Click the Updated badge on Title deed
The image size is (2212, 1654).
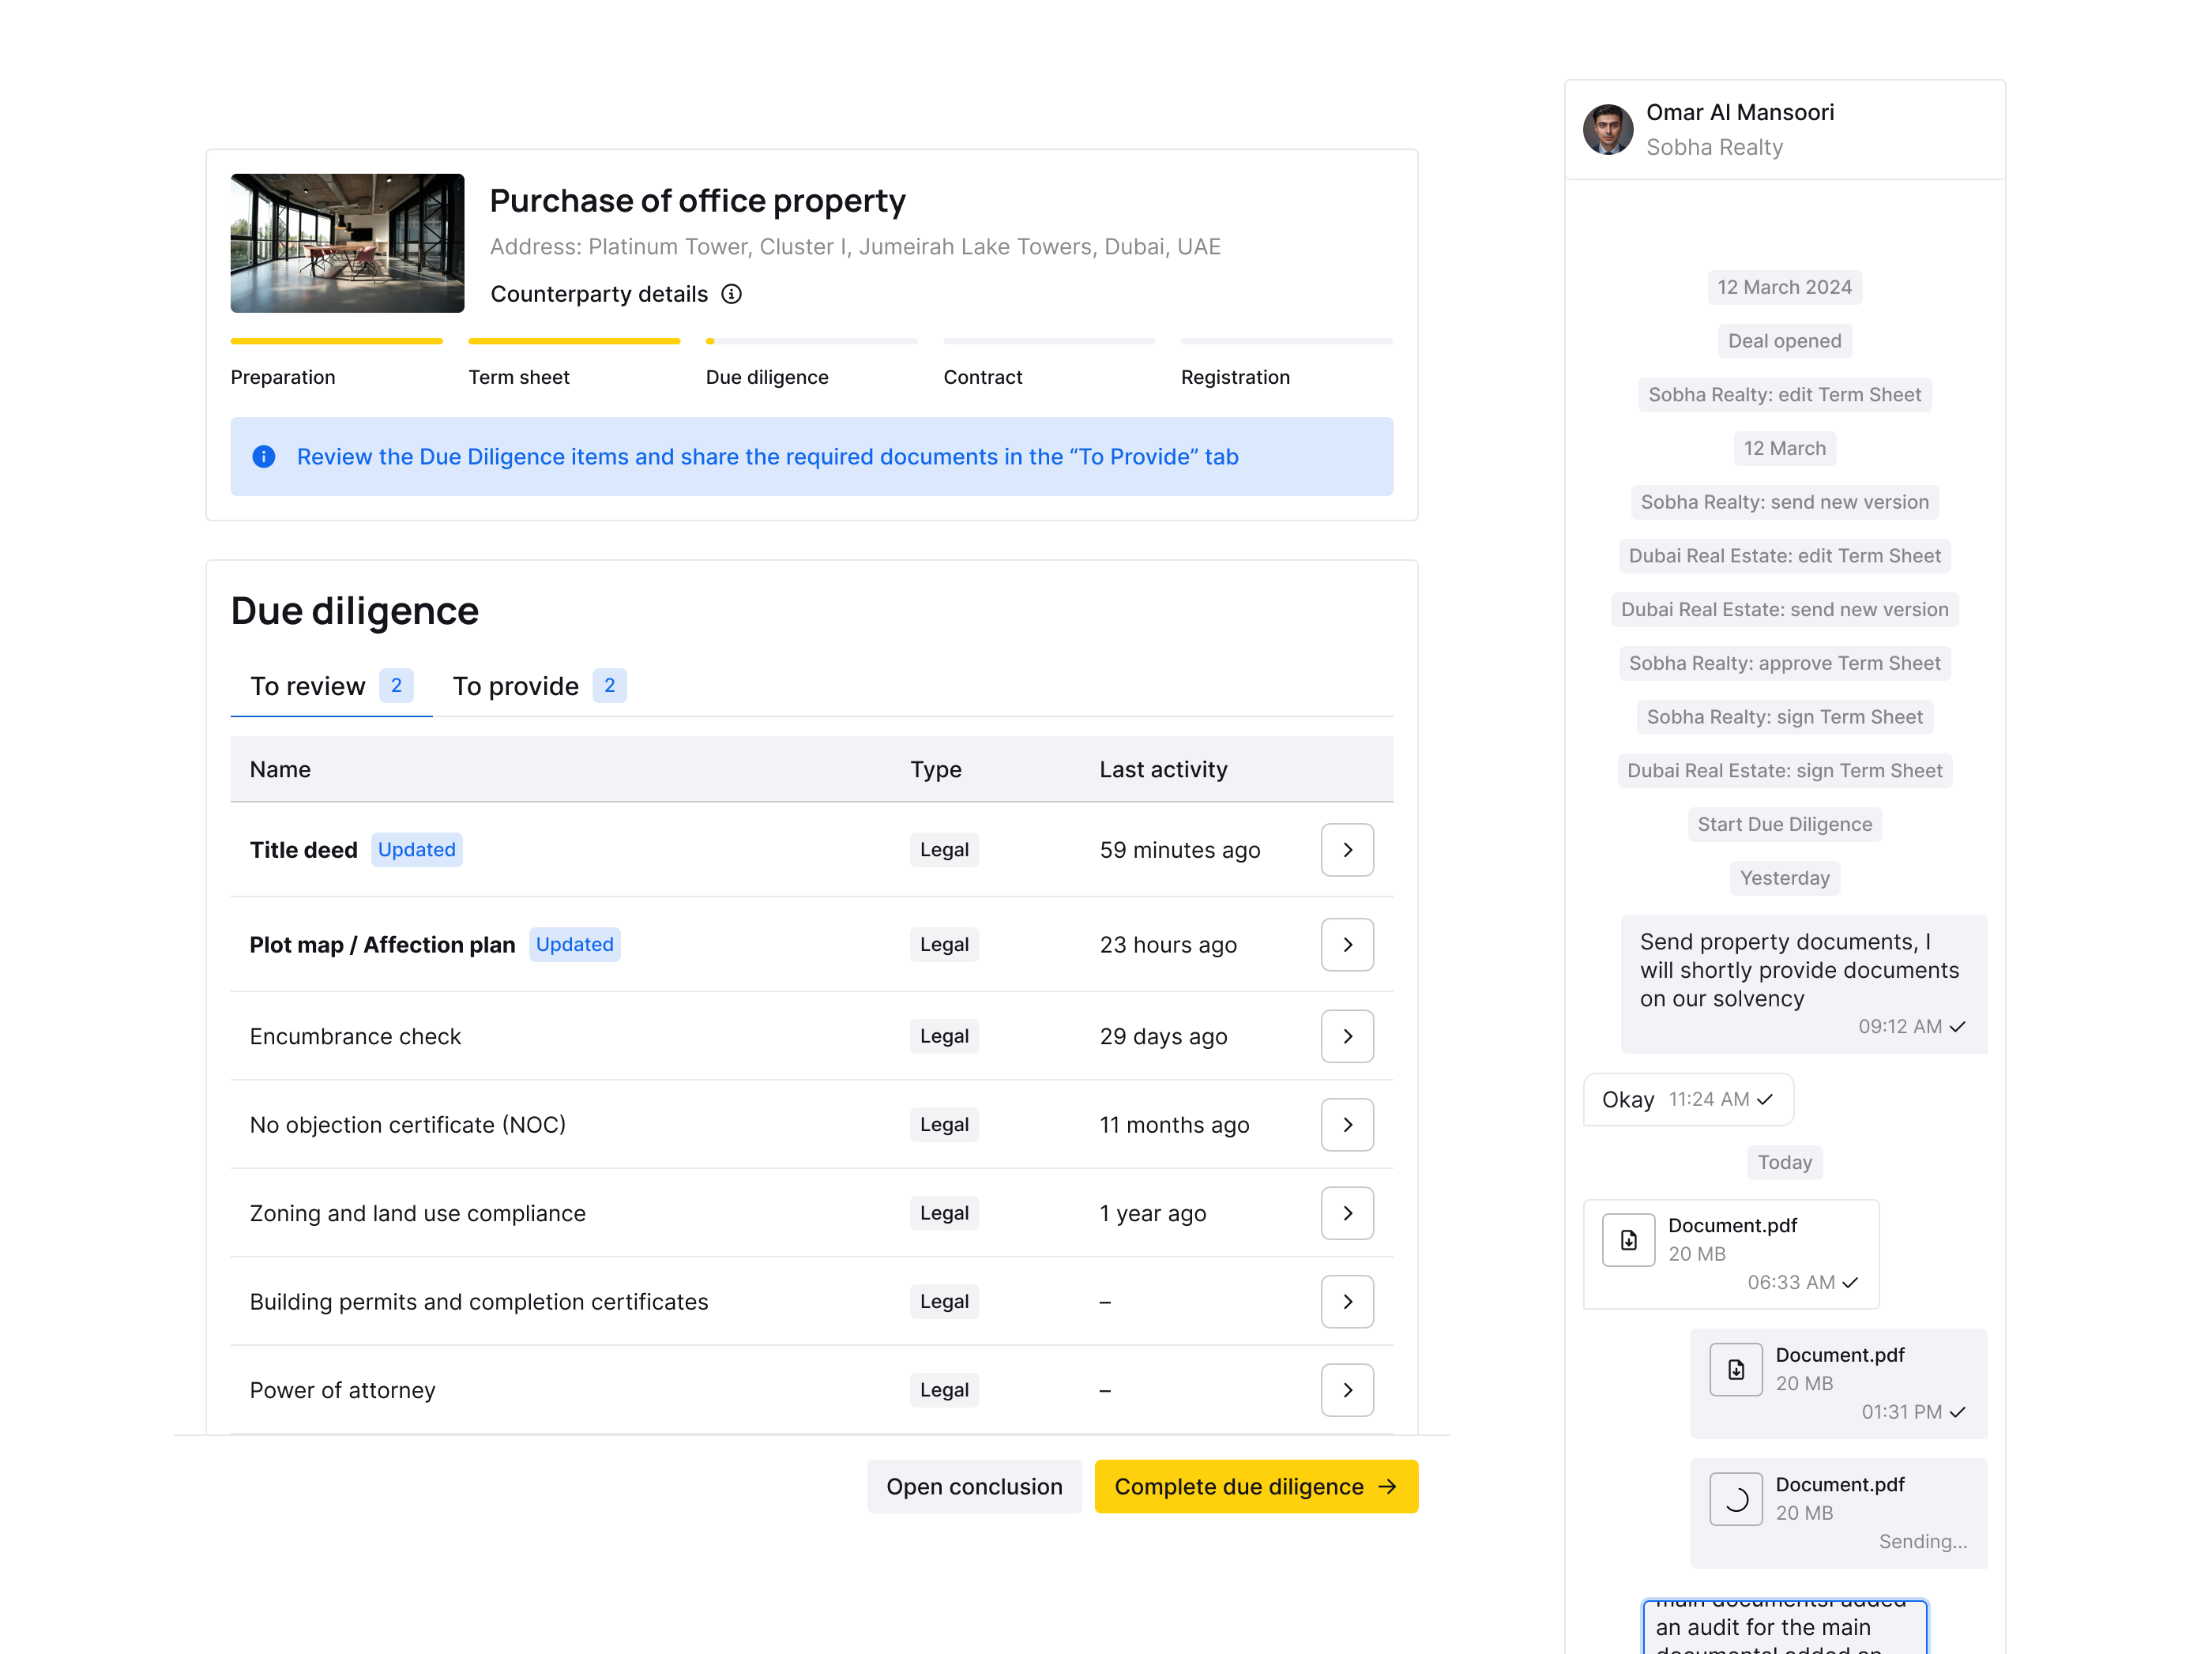[x=416, y=850]
